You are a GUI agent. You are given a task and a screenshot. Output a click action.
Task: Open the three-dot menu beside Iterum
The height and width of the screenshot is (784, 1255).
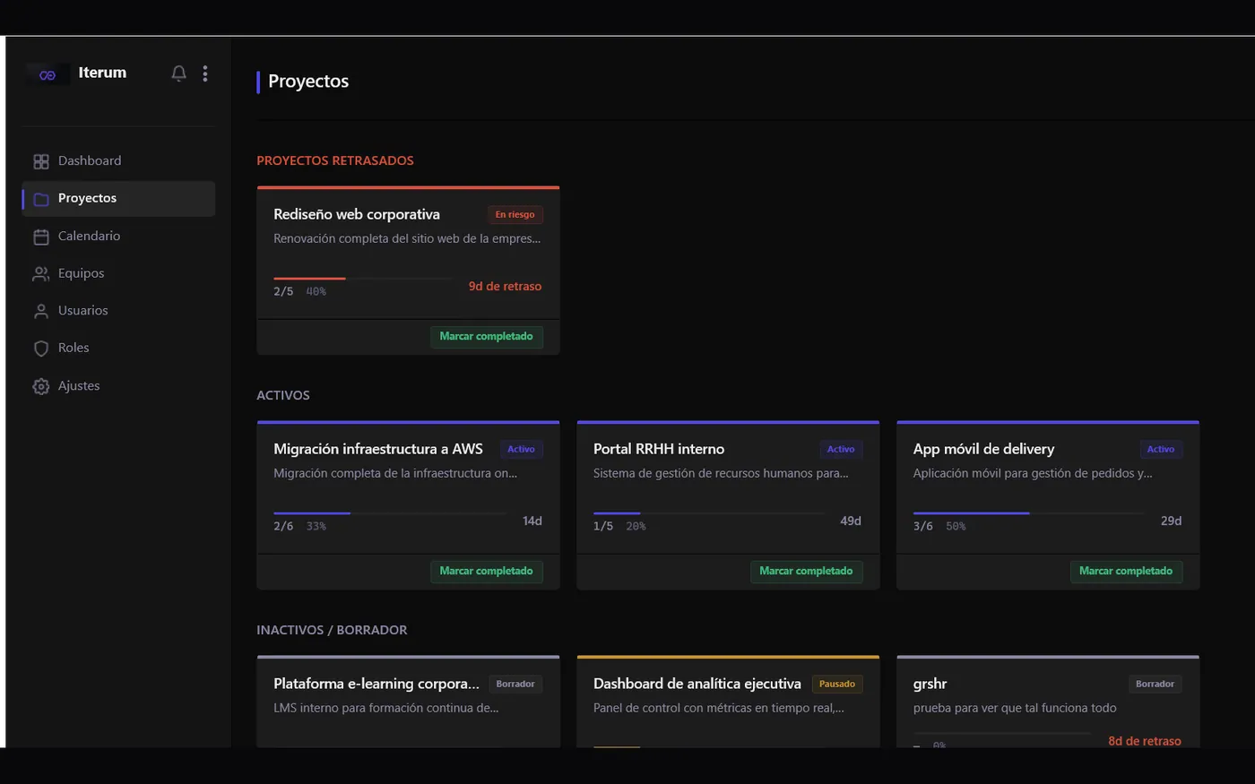pyautogui.click(x=205, y=73)
